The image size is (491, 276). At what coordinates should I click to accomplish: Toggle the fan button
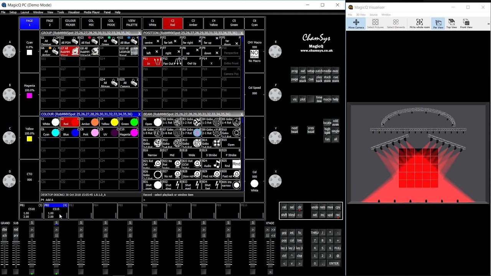click(327, 139)
